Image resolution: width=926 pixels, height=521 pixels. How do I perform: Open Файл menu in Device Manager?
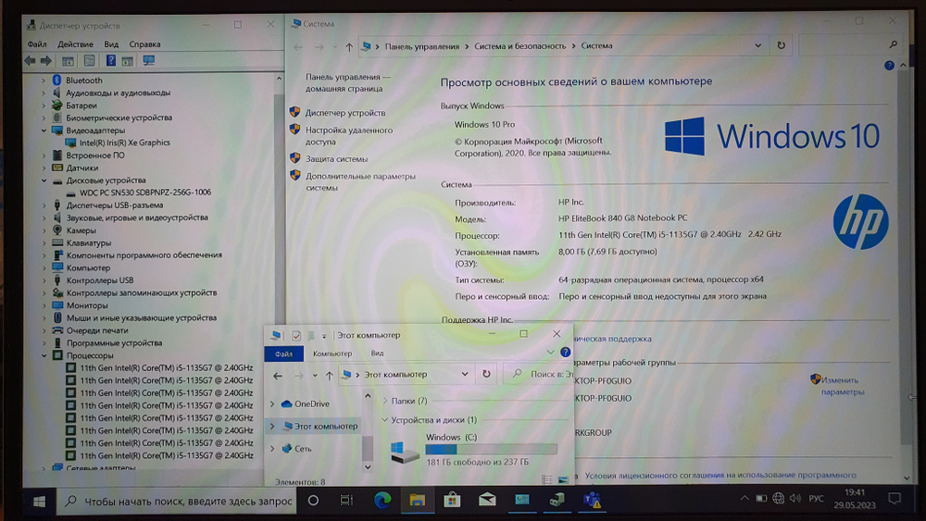(x=37, y=44)
